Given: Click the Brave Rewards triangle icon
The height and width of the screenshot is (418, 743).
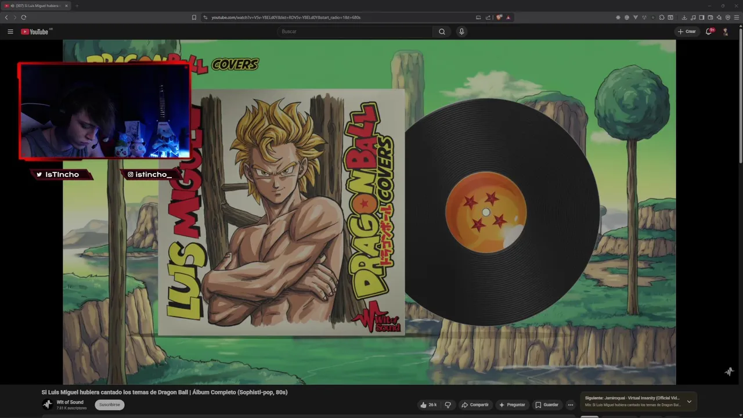Looking at the screenshot, I should 508,17.
